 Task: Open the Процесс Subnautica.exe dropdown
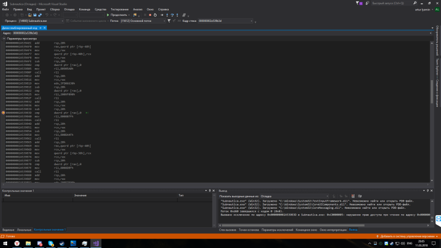41,21
